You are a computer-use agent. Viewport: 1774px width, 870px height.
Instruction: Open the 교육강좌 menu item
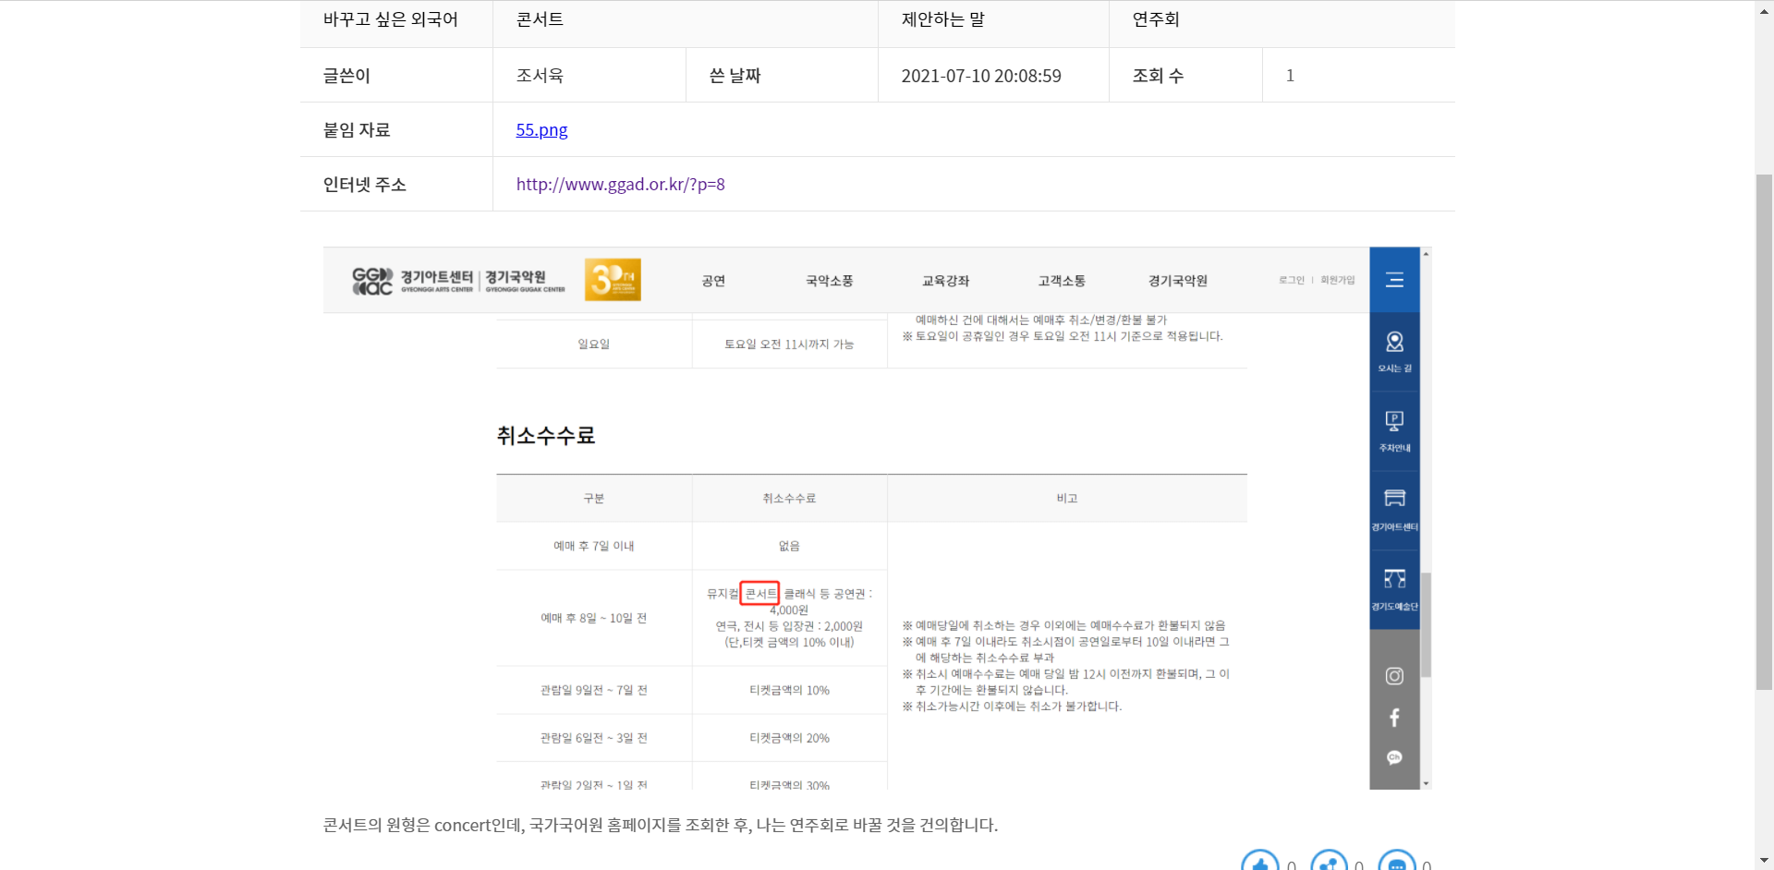click(945, 281)
